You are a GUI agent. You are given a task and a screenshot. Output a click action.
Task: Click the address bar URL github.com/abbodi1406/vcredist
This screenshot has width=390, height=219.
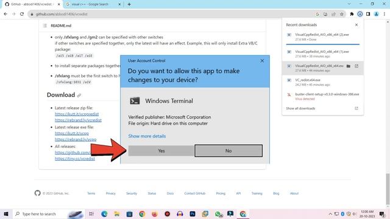coord(62,14)
